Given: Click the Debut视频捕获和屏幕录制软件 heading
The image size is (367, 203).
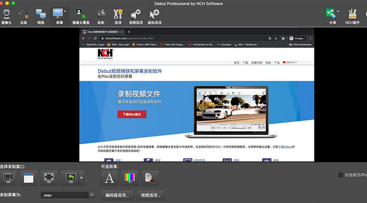Looking at the screenshot, I should point(130,71).
